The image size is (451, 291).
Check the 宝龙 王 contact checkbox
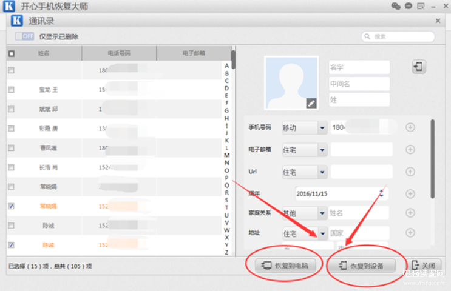[11, 90]
